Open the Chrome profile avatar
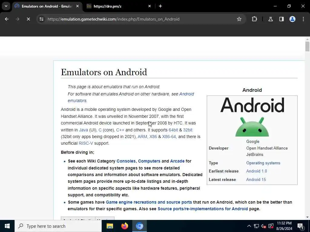The width and height of the screenshot is (310, 232). [292, 19]
